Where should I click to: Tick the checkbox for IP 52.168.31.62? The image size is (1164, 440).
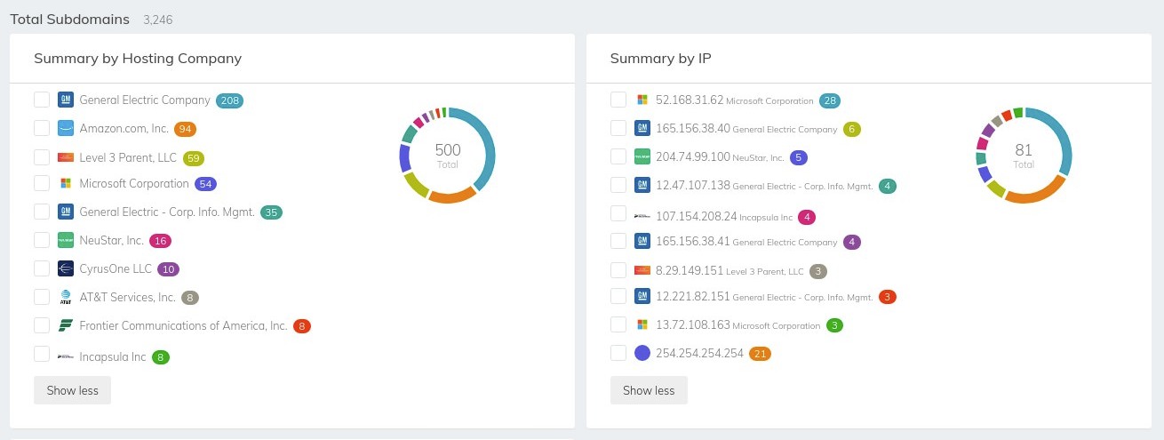pos(618,99)
